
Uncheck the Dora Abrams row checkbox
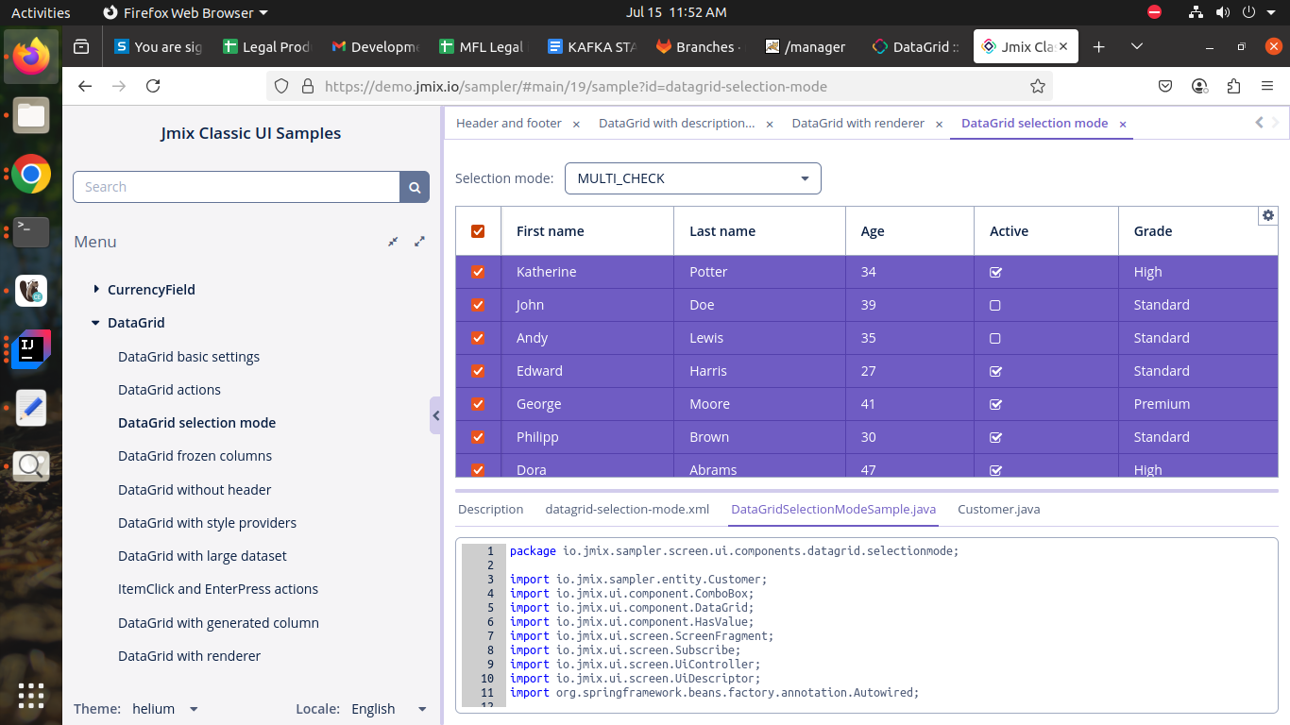pos(478,470)
